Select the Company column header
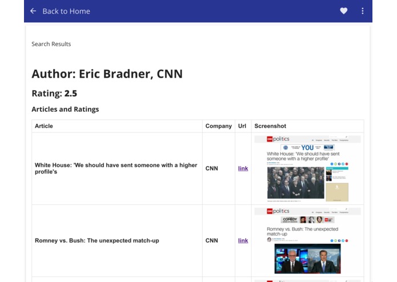 coord(219,126)
